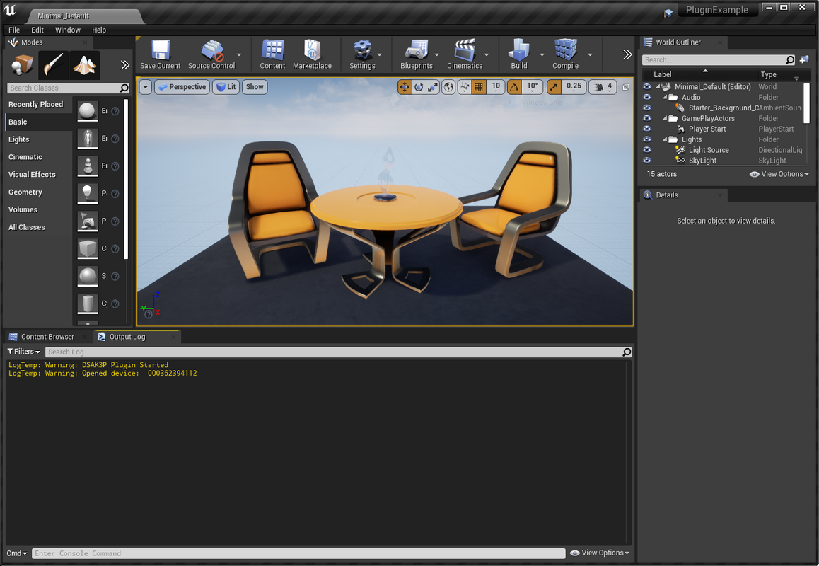Viewport: 819px width, 566px height.
Task: Open the scale snap 0.25 dropdown
Action: (574, 87)
